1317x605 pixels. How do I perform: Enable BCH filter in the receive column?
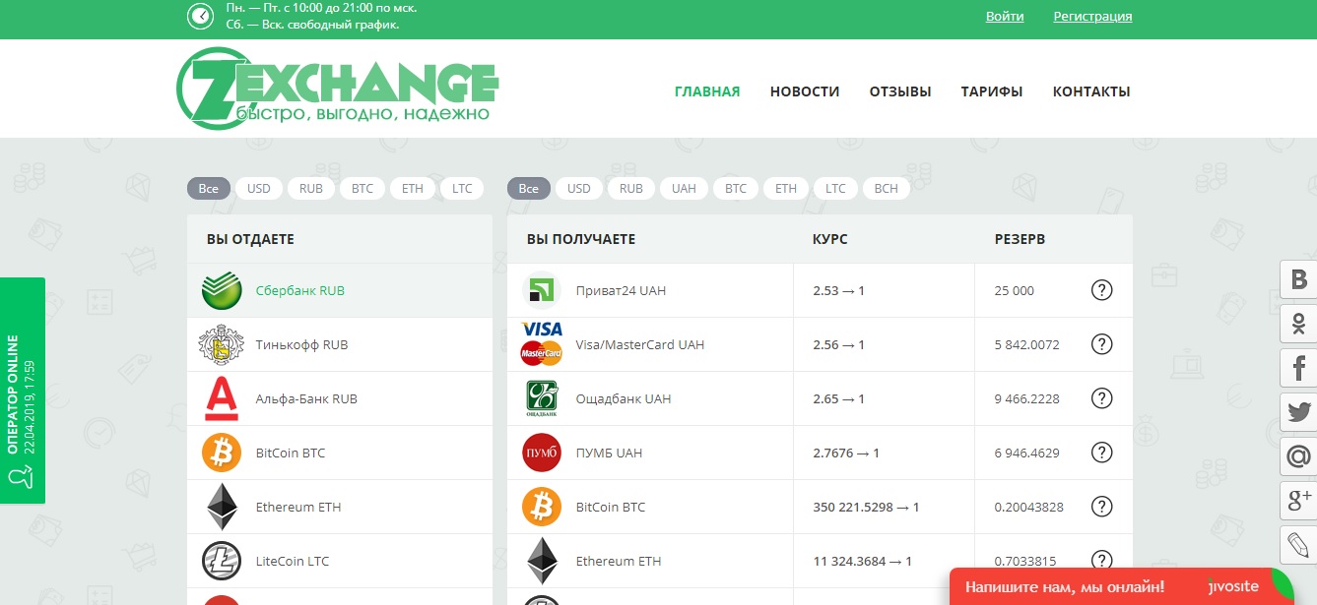(886, 189)
